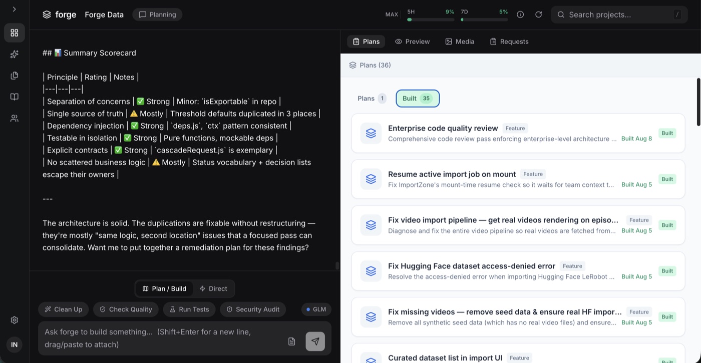Click the Summary Scorecard heading
This screenshot has width=701, height=363.
point(89,53)
